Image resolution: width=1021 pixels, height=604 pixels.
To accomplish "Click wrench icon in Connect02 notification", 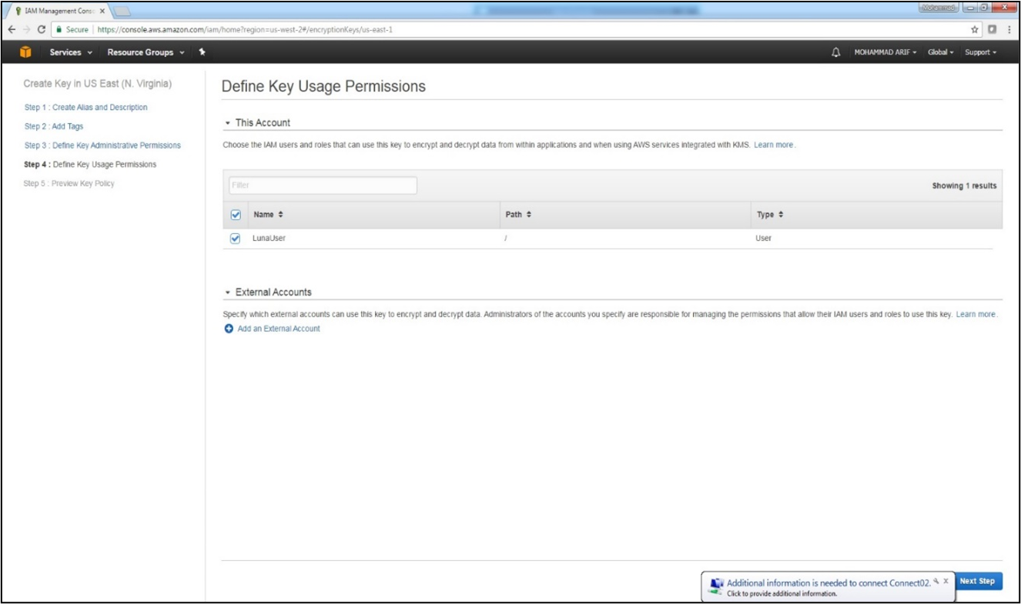I will pyautogui.click(x=936, y=582).
